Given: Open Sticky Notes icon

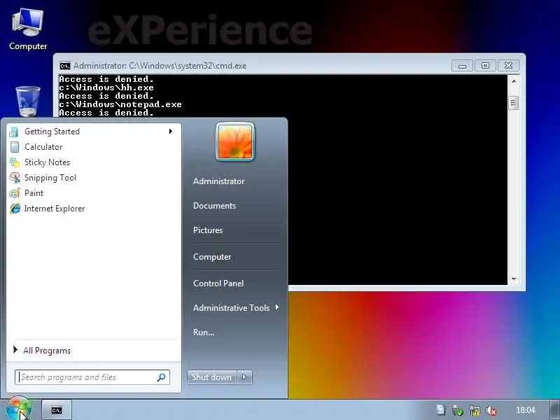Looking at the screenshot, I should tap(14, 162).
